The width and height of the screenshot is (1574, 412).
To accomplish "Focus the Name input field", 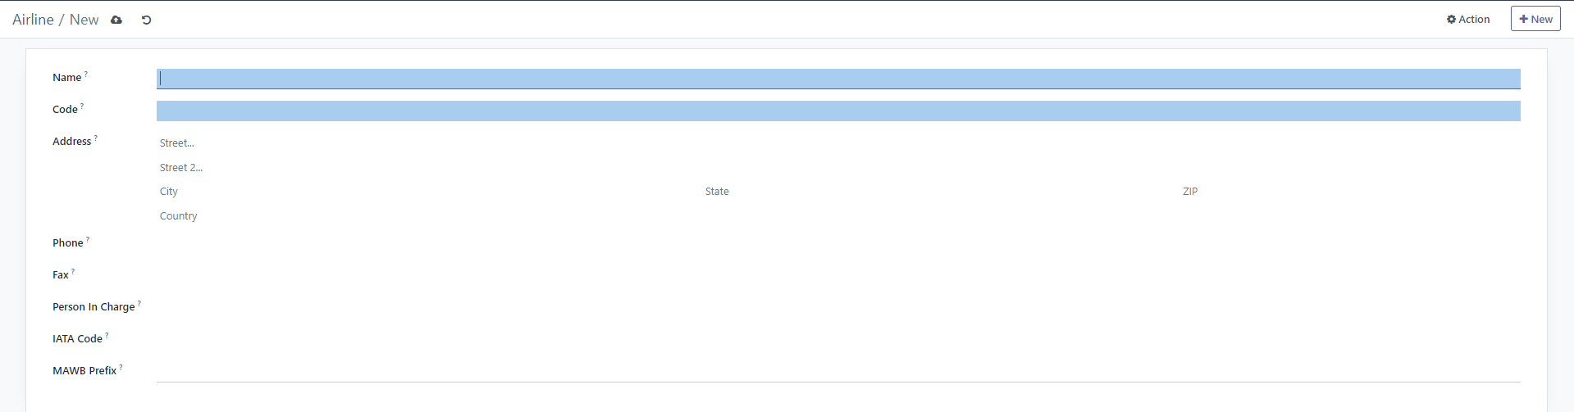I will (x=837, y=79).
